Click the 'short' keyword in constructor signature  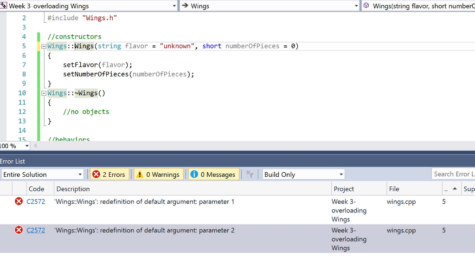(212, 46)
